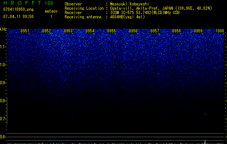
Task: Select the 1000 time marker
Action: click(x=220, y=31)
